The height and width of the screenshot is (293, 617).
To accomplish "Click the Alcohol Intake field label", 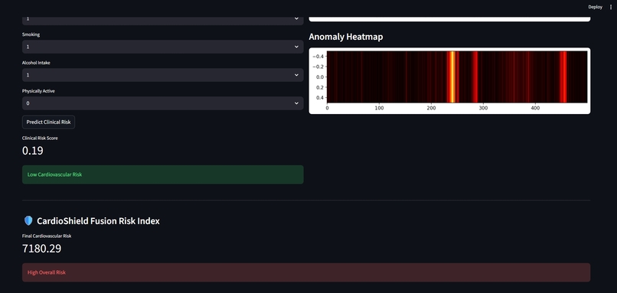I will coord(36,63).
